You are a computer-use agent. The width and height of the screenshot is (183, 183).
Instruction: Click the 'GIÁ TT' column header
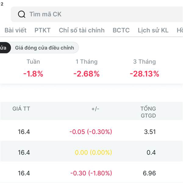click(21, 109)
